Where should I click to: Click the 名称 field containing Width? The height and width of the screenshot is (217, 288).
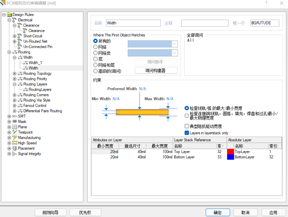click(133, 23)
